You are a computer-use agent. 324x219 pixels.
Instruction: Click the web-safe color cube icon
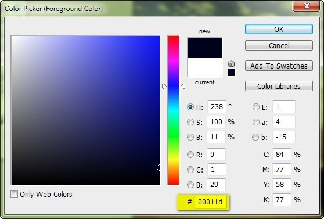232,64
